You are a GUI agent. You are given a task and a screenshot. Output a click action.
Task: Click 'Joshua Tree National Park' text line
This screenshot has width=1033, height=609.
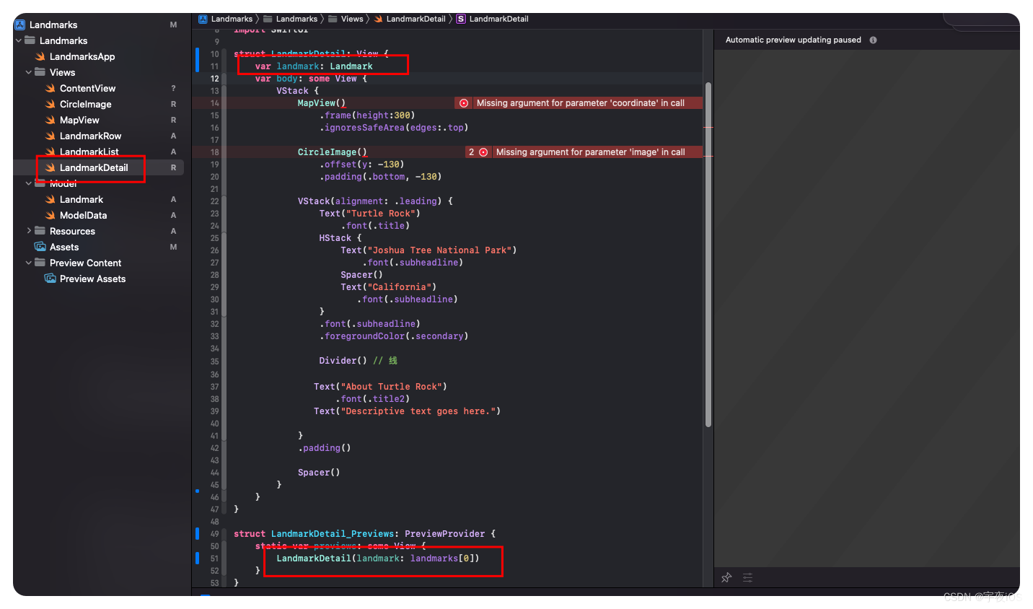[428, 250]
